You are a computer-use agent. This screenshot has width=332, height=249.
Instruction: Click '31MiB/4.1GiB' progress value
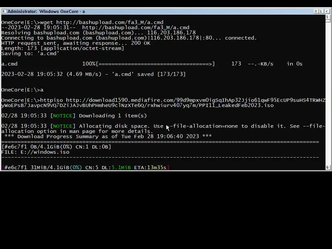[x=50, y=168]
